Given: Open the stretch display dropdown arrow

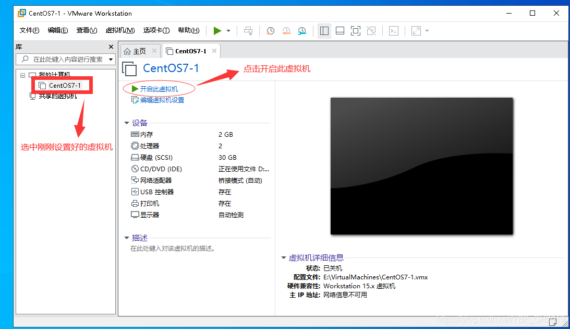Looking at the screenshot, I should [427, 31].
